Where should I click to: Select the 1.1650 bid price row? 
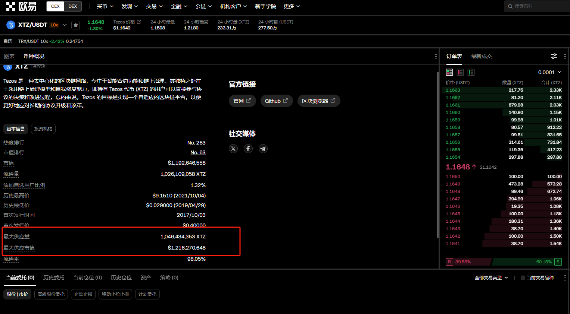pyautogui.click(x=504, y=177)
